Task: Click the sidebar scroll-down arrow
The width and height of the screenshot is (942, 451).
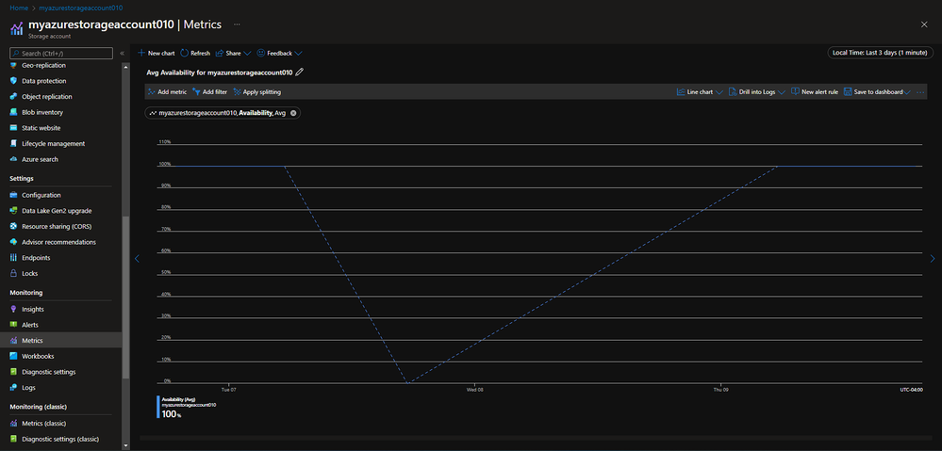Action: (125, 445)
